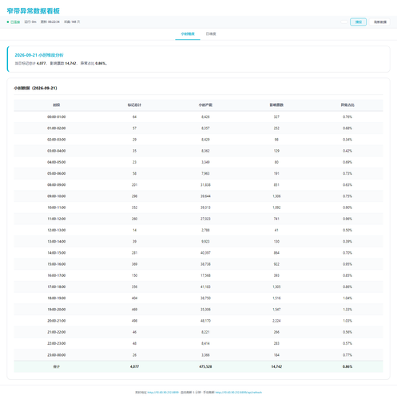
Task: Click ratio 0.77% in the 23:00-00:00 row
Action: [x=347, y=355]
